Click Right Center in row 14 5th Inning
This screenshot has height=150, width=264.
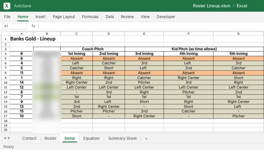pos(238,102)
